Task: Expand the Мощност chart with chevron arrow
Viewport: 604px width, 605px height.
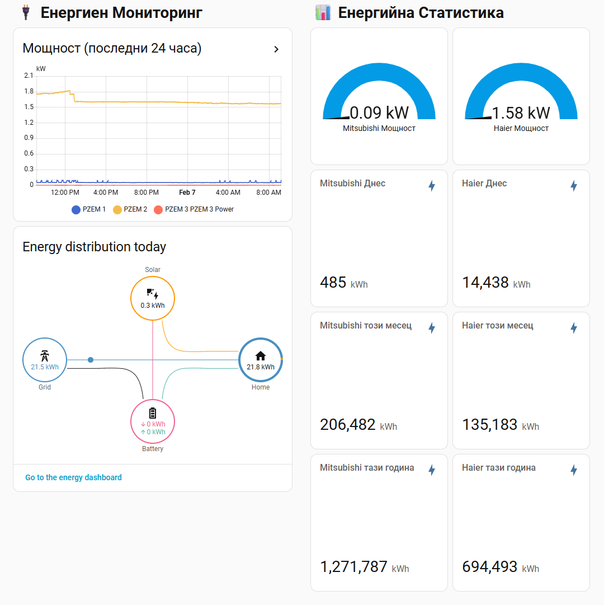Action: click(276, 49)
